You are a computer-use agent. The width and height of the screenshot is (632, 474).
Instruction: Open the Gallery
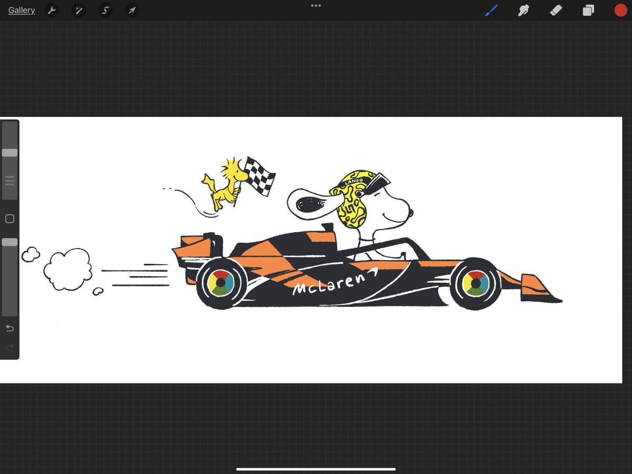22,10
